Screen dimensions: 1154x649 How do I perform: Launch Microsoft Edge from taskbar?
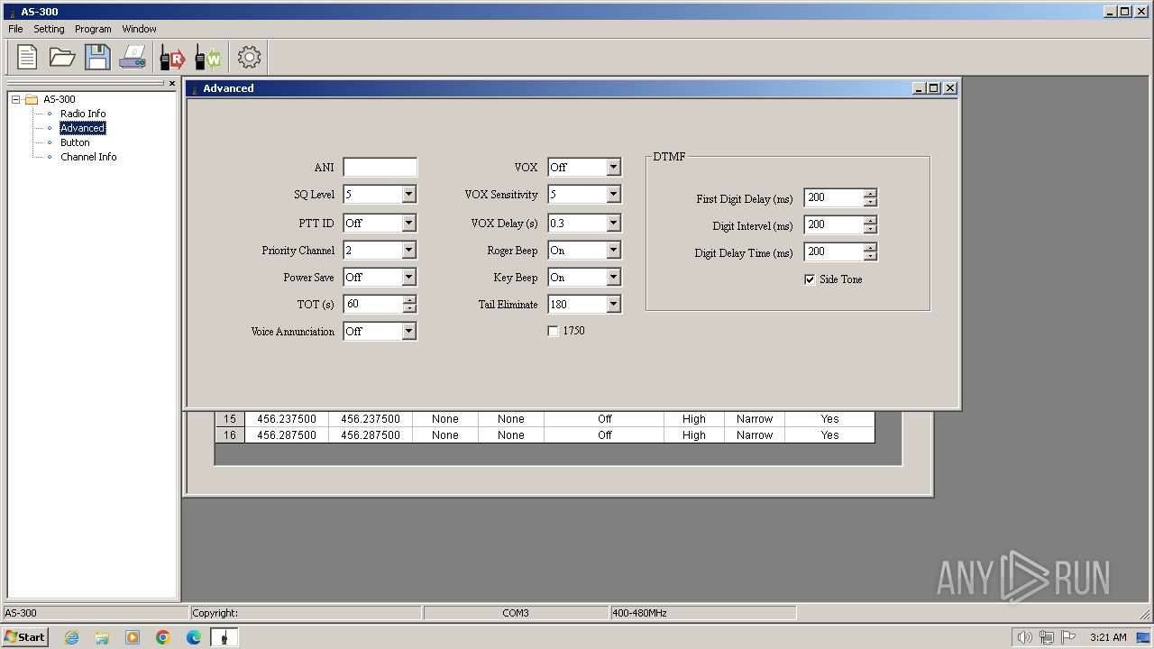pos(194,637)
